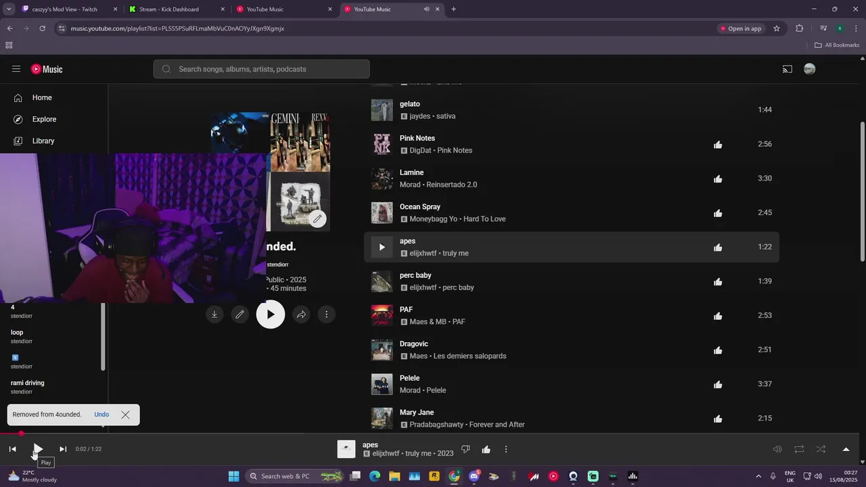
Task: Click the volume icon in player bar
Action: [x=777, y=449]
